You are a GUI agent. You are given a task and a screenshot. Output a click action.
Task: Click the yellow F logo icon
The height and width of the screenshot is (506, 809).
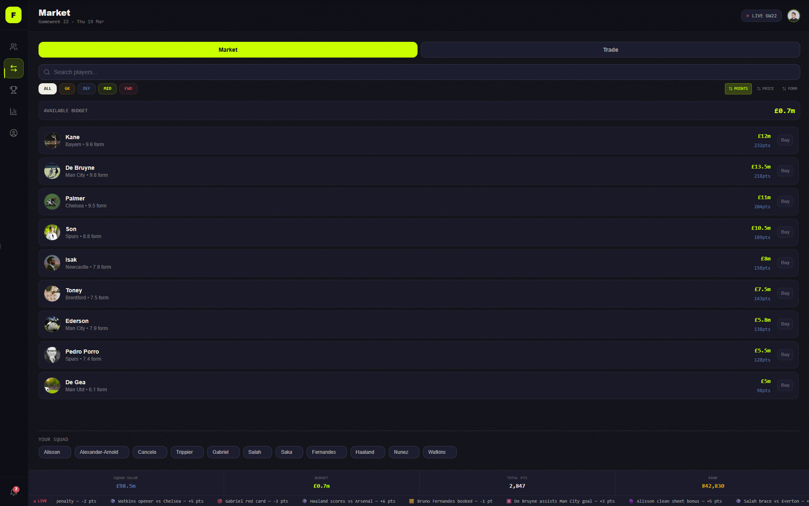pos(13,15)
